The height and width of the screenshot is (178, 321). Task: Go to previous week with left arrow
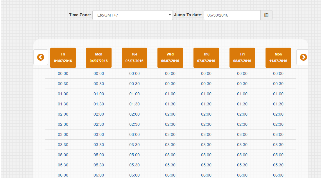coord(41,57)
